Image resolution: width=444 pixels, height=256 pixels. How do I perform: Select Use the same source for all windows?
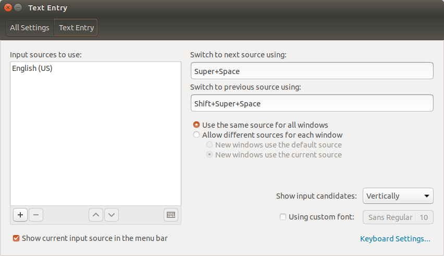click(196, 125)
